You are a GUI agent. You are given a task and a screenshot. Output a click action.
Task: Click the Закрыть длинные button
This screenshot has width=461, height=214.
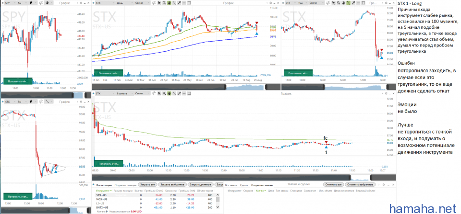[201, 185]
